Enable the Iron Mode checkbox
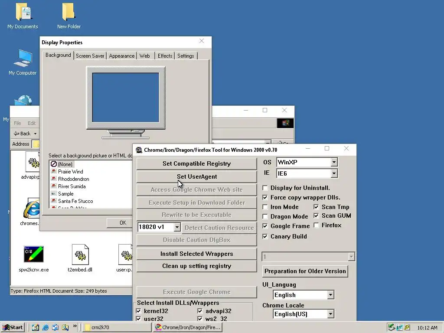 (x=265, y=207)
